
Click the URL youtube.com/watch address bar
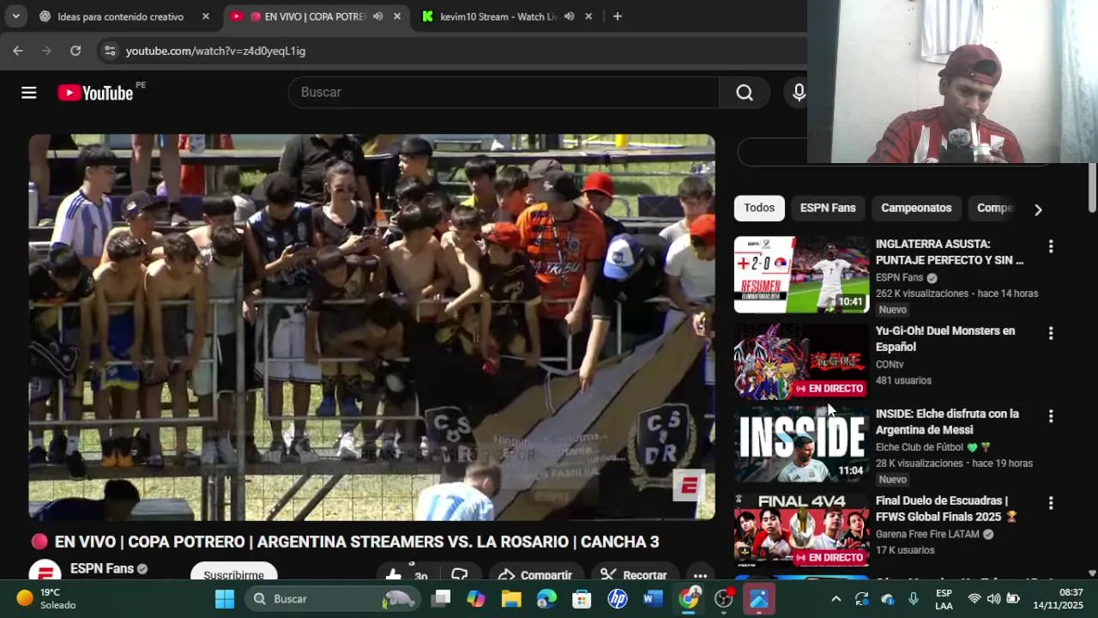pos(215,51)
